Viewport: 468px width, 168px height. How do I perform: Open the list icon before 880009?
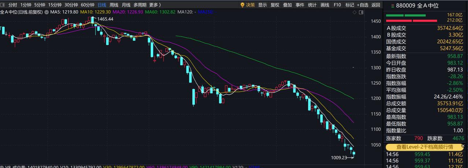393,6
